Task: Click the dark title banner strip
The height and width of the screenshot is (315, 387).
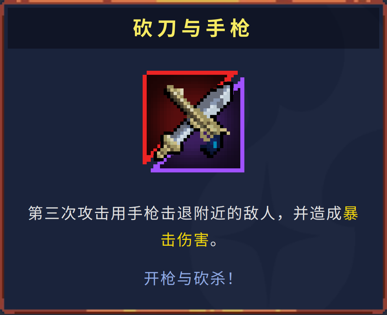Action: pyautogui.click(x=193, y=28)
